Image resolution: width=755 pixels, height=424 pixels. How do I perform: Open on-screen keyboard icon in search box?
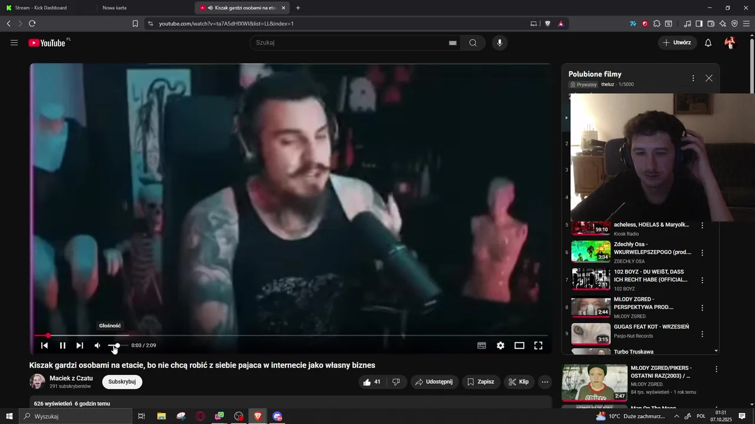coord(452,42)
